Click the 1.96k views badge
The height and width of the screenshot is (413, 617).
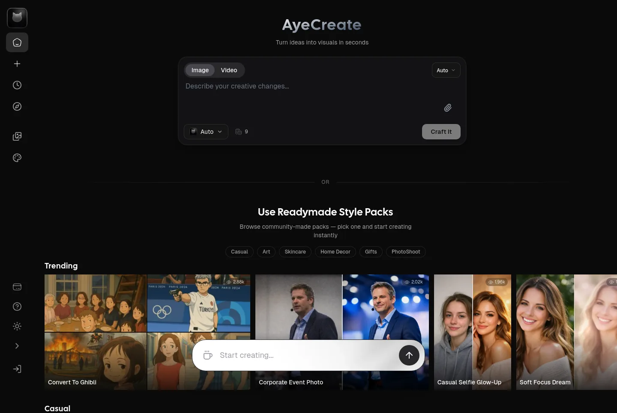pyautogui.click(x=497, y=282)
